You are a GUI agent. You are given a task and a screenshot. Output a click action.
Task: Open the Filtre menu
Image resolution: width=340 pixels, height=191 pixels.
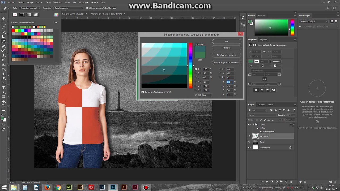point(68,2)
